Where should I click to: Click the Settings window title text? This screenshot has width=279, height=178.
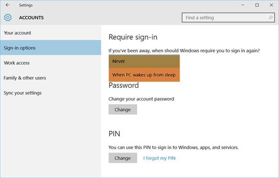pos(26,5)
